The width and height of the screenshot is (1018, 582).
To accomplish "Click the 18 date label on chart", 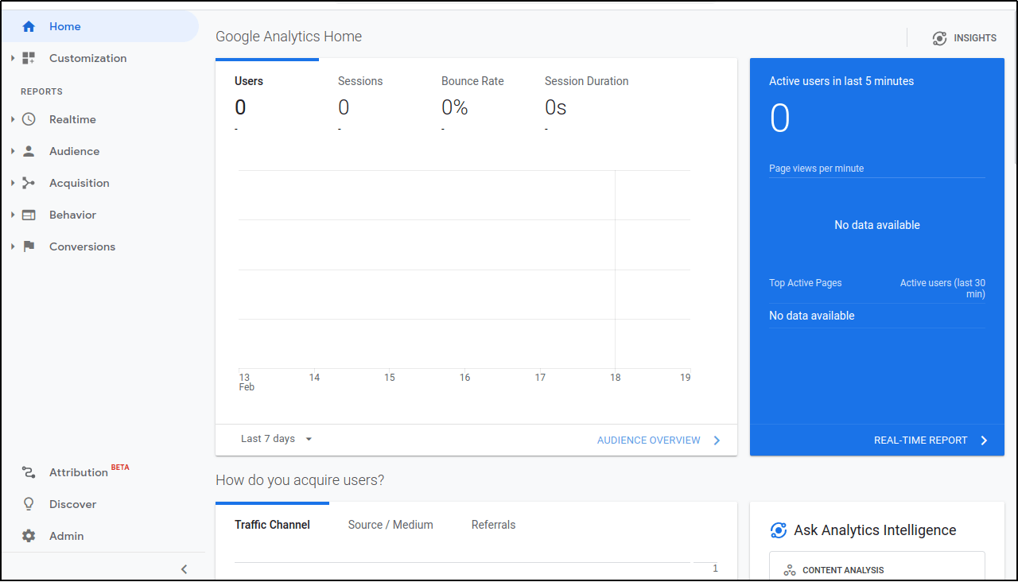I will click(615, 378).
